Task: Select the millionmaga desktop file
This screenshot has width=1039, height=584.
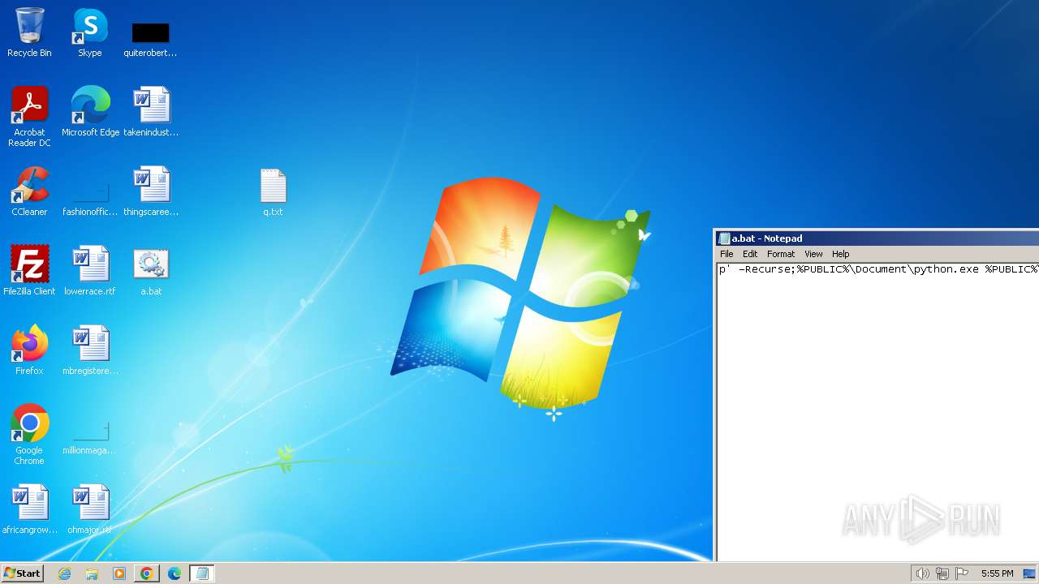Action: [x=90, y=437]
